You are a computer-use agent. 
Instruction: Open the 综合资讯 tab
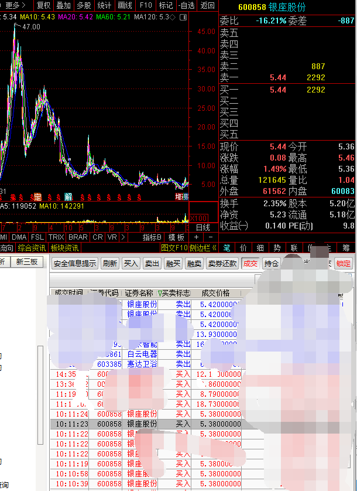[32, 248]
